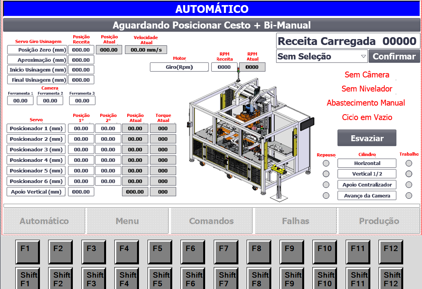The height and width of the screenshot is (289, 422).
Task: Click the Shift F10 key button
Action: [325, 278]
